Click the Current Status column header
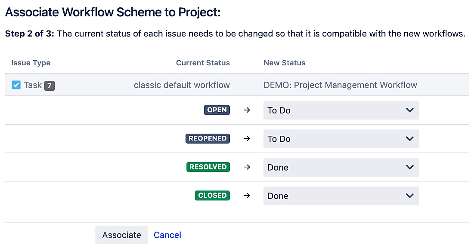474x251 pixels. click(203, 63)
